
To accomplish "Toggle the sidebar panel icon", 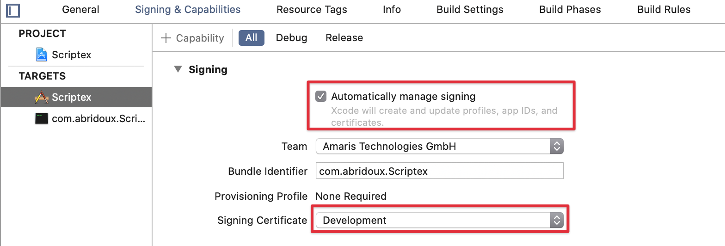I will pos(13,10).
